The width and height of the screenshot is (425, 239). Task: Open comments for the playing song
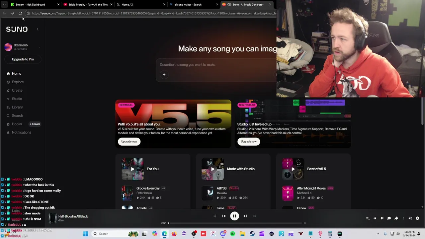pos(389,218)
